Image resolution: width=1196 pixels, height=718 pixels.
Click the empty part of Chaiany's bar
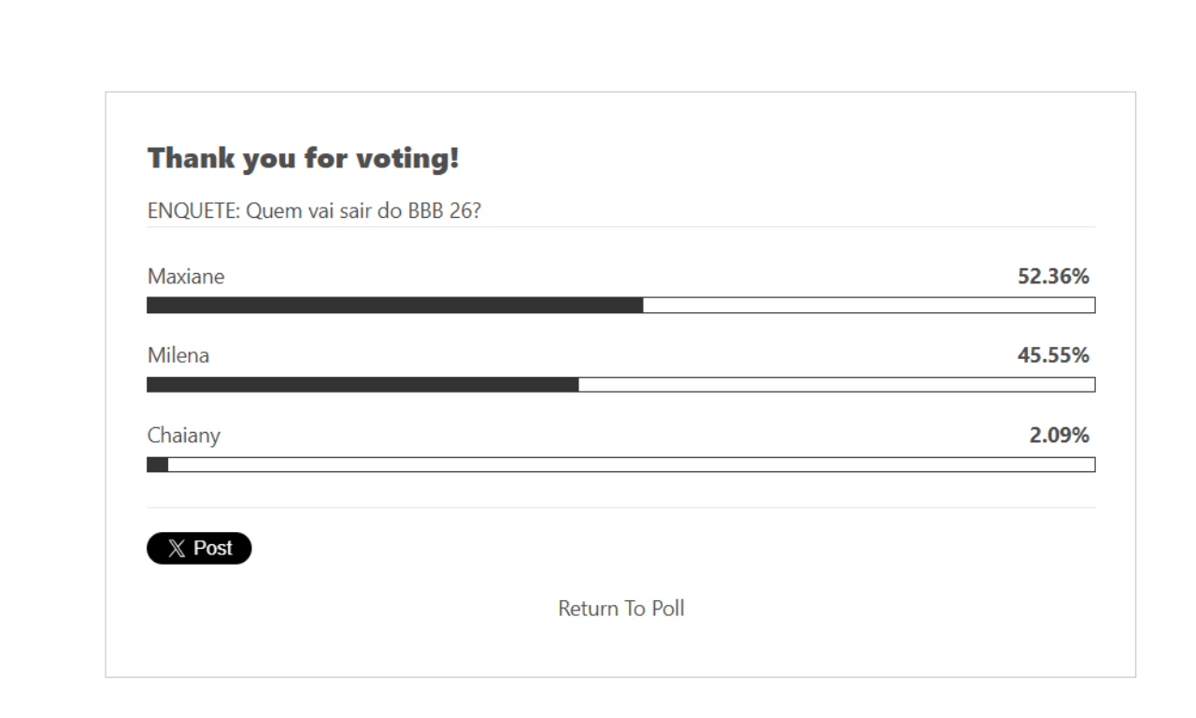tap(631, 465)
